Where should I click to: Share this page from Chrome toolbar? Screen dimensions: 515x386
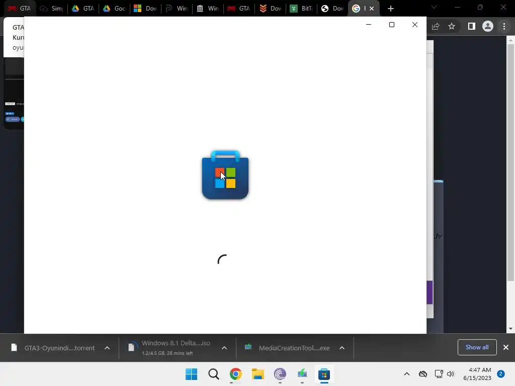[436, 26]
